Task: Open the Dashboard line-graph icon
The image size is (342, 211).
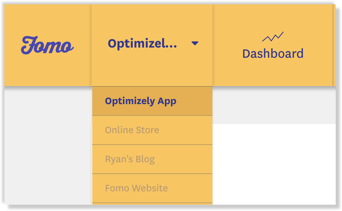Action: pos(273,37)
